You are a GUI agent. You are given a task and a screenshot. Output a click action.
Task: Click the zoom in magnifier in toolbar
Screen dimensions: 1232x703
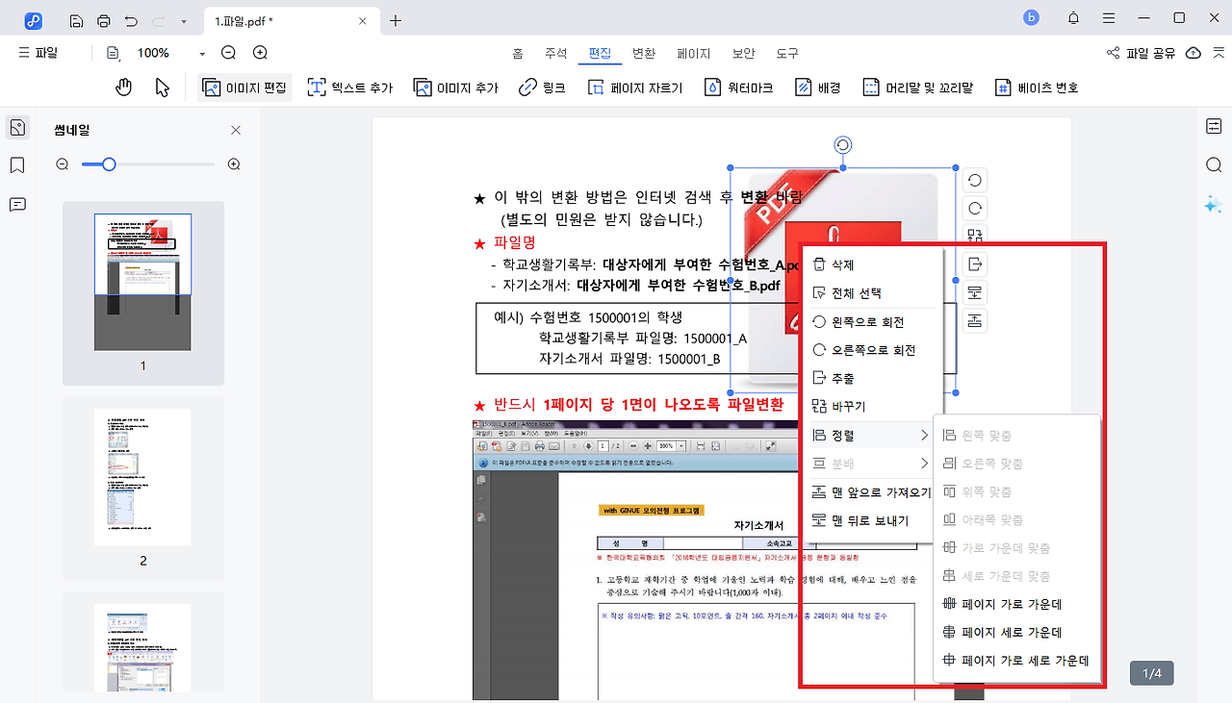[259, 53]
